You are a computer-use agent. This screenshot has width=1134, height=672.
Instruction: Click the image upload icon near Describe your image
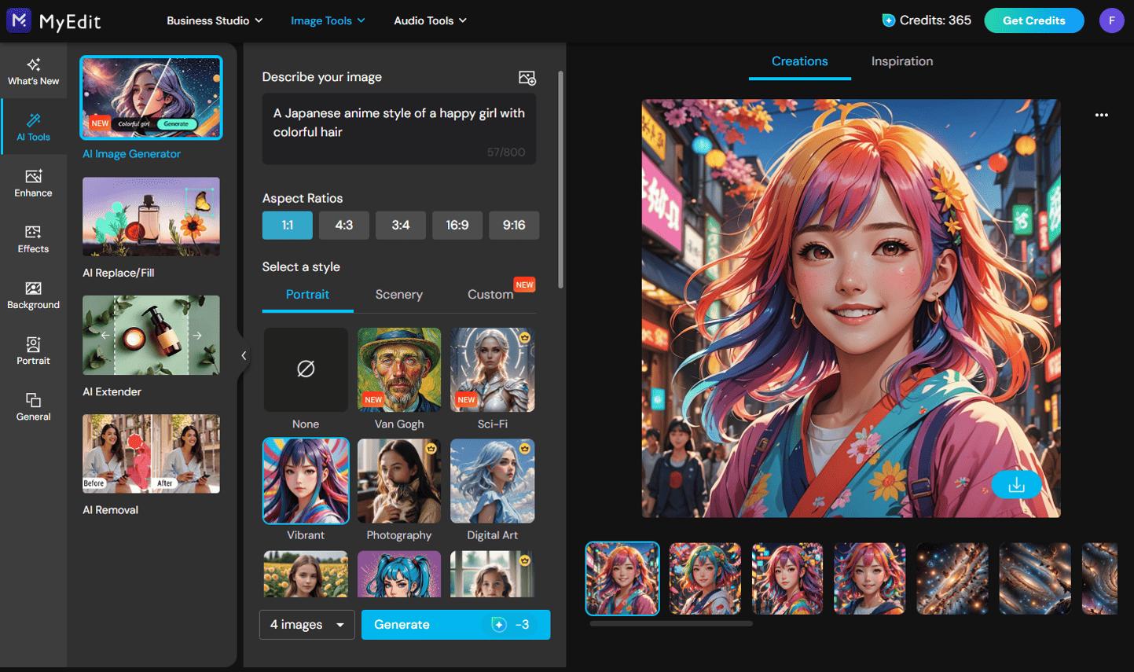coord(527,78)
